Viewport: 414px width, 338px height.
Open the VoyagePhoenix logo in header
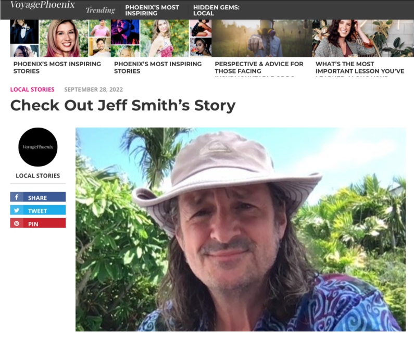[43, 5]
